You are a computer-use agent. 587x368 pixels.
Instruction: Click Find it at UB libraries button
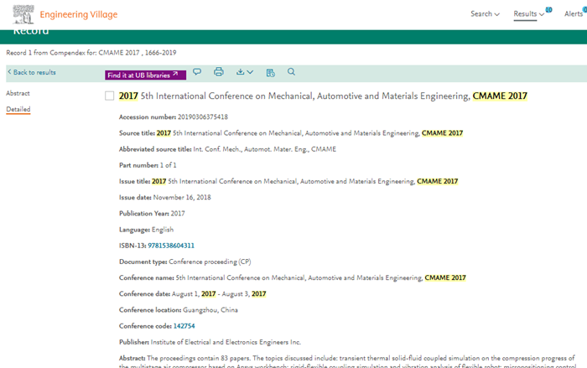(145, 75)
